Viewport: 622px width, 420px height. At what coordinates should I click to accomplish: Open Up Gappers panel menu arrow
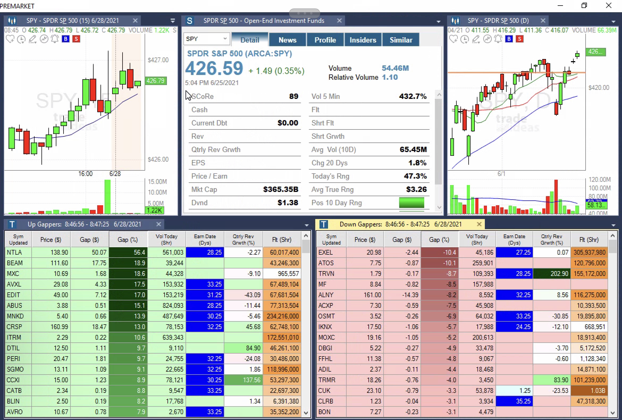[307, 225]
